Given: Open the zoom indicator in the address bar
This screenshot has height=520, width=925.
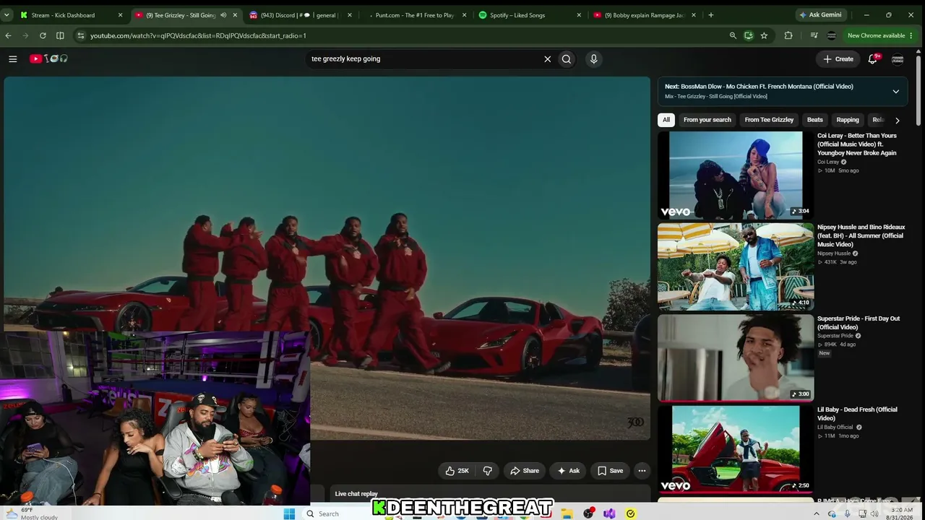Looking at the screenshot, I should (x=733, y=35).
